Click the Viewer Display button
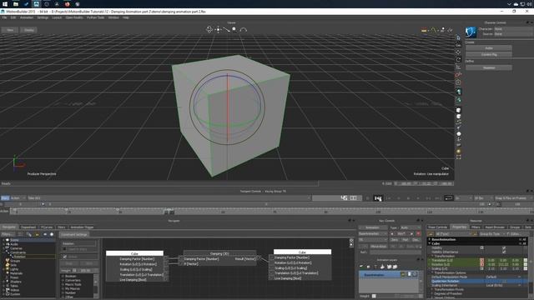The image size is (534, 300). click(28, 30)
